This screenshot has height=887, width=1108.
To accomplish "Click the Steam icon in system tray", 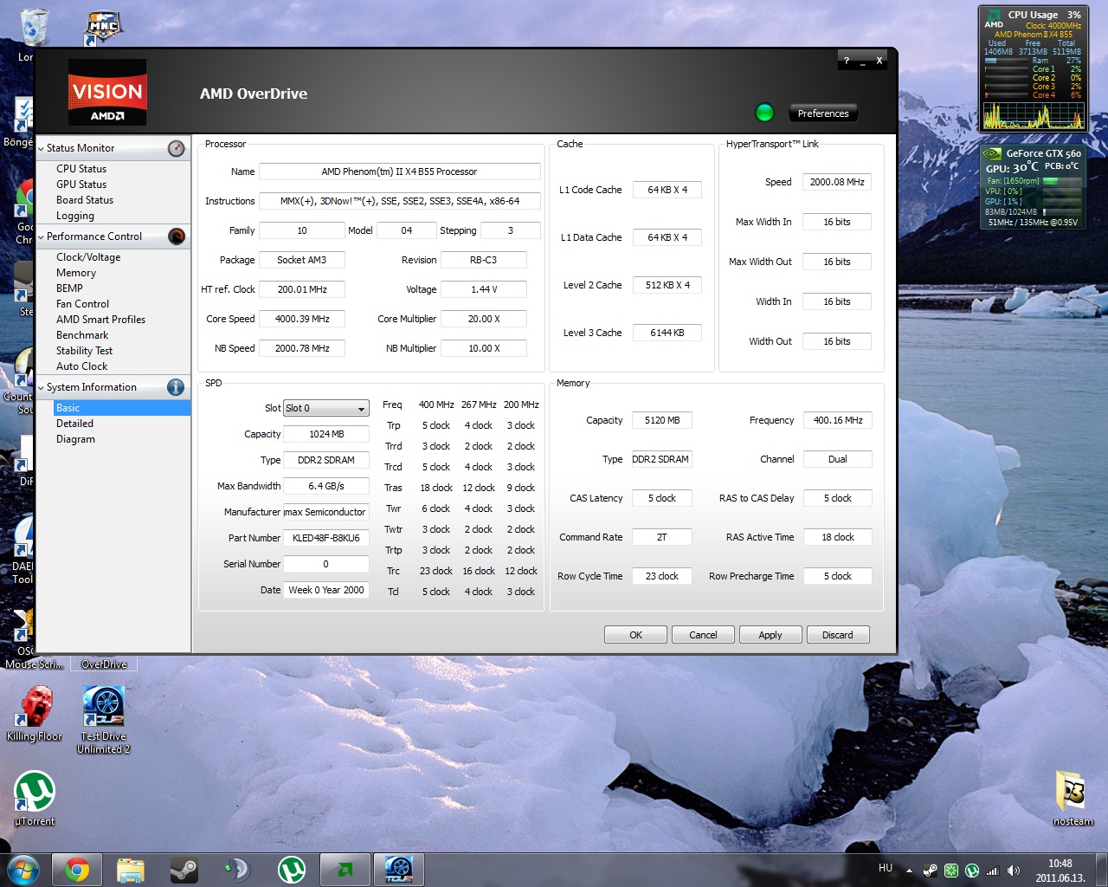I will coord(931,871).
